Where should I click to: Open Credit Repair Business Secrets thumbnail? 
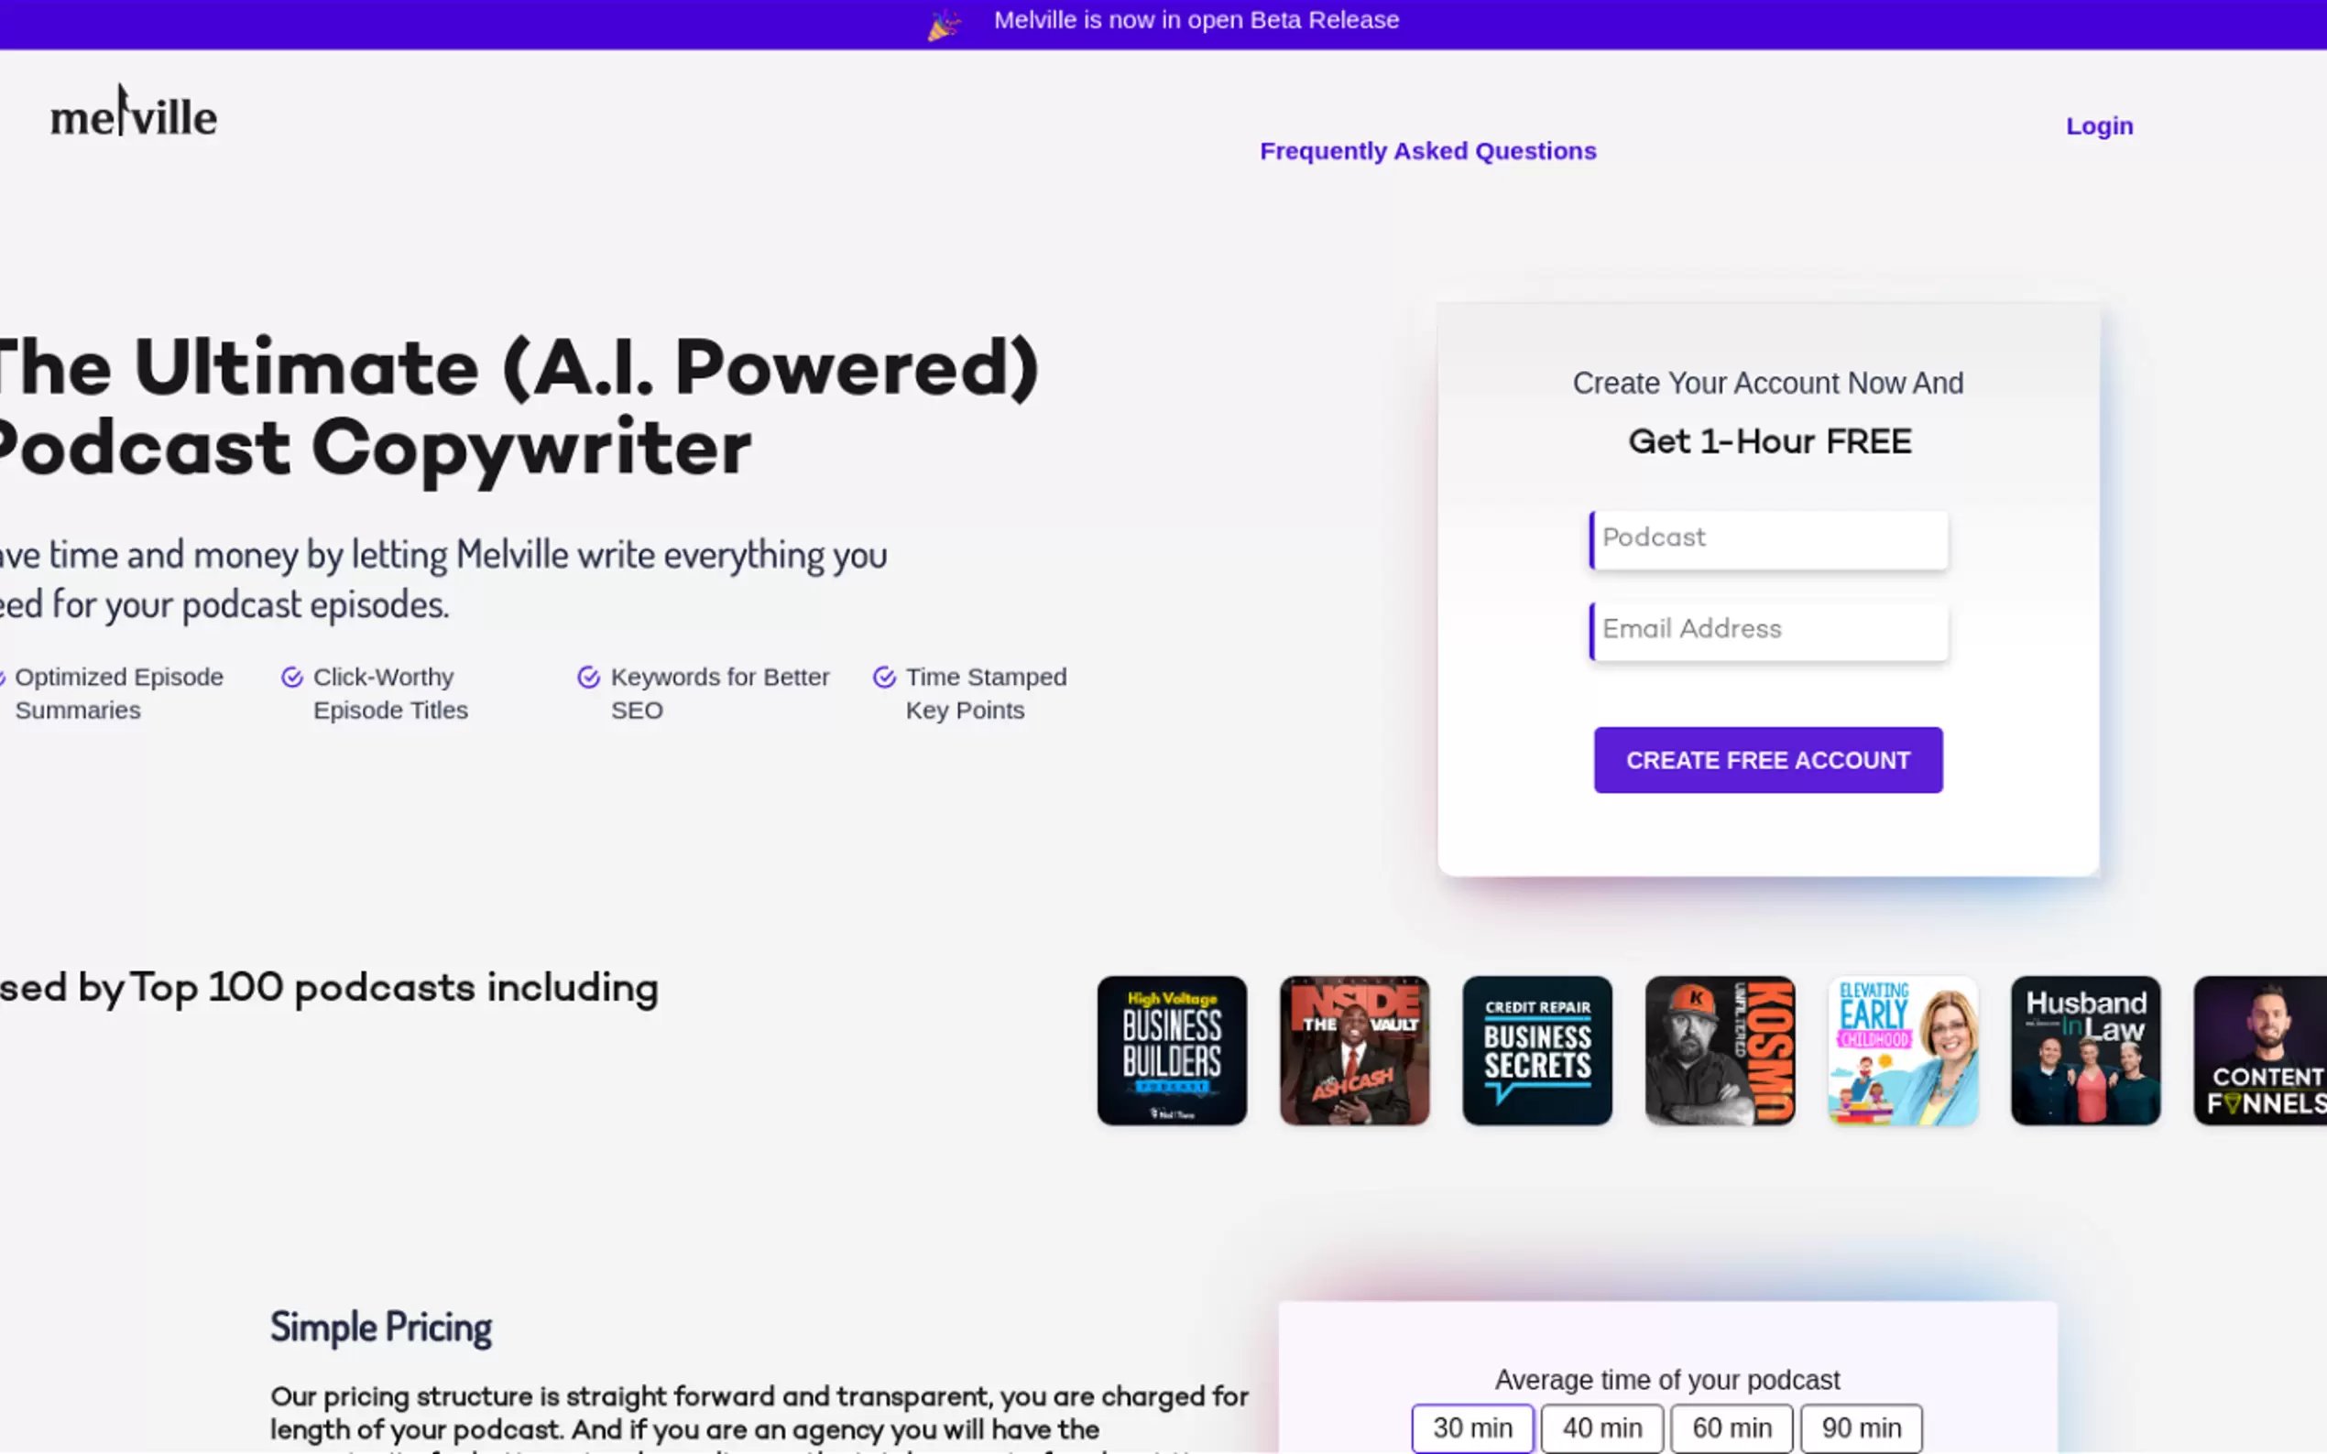tap(1537, 1051)
